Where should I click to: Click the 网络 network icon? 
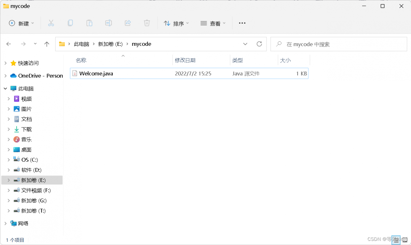click(x=13, y=223)
